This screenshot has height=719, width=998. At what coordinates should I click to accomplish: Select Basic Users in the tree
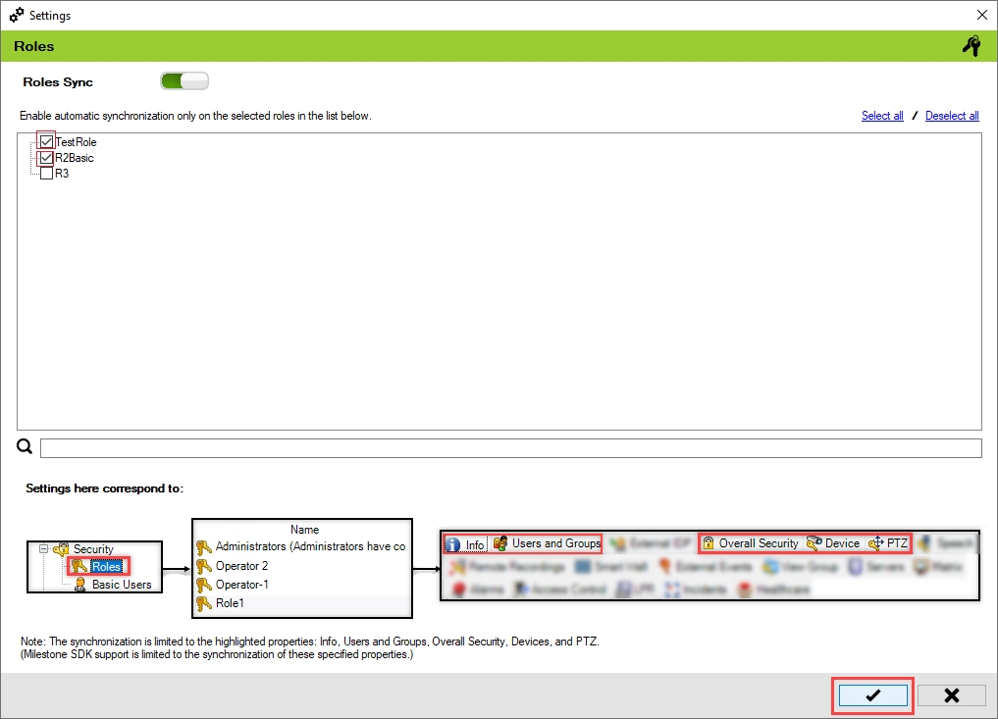tap(122, 585)
